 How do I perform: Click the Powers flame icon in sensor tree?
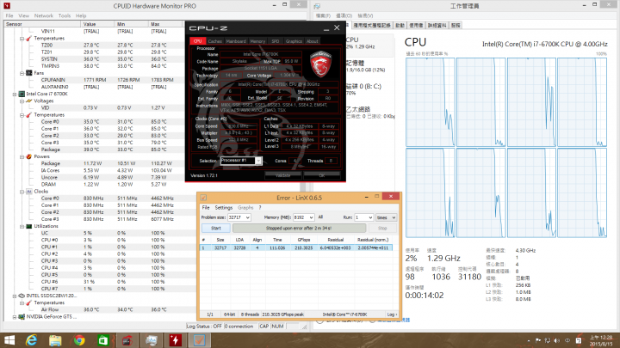29,156
